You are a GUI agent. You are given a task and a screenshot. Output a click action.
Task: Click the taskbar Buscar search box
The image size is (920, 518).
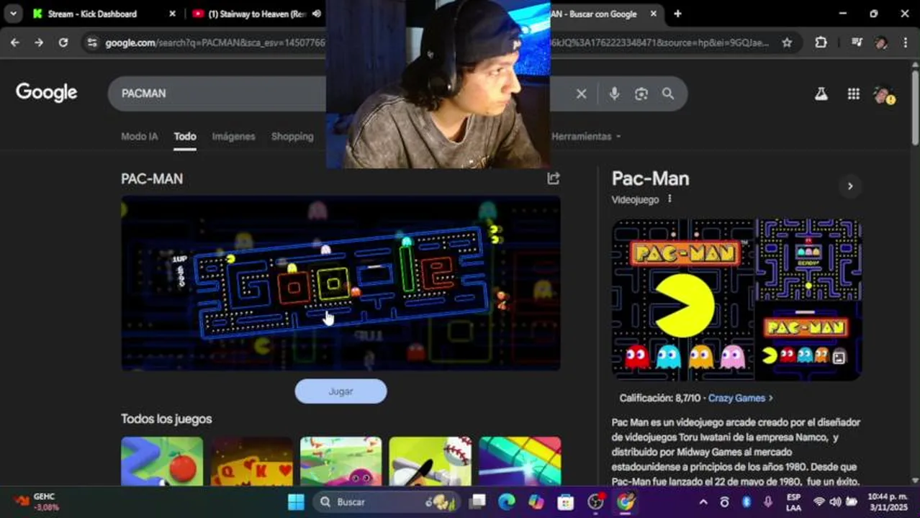tap(386, 502)
